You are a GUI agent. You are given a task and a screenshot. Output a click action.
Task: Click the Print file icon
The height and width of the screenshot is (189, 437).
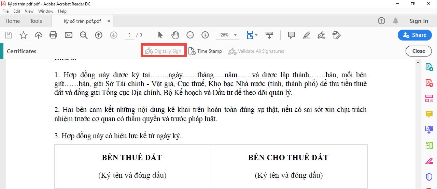pyautogui.click(x=53, y=35)
